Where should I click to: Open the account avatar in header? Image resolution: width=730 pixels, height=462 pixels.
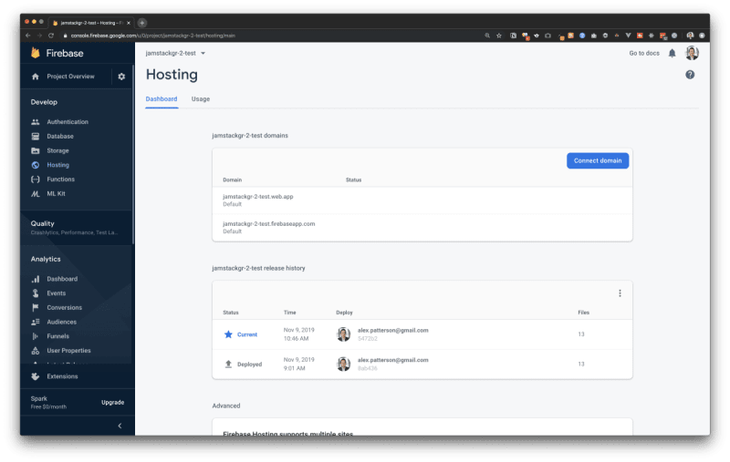tap(692, 53)
